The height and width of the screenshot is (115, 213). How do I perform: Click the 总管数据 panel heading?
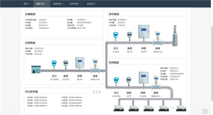point(30,43)
